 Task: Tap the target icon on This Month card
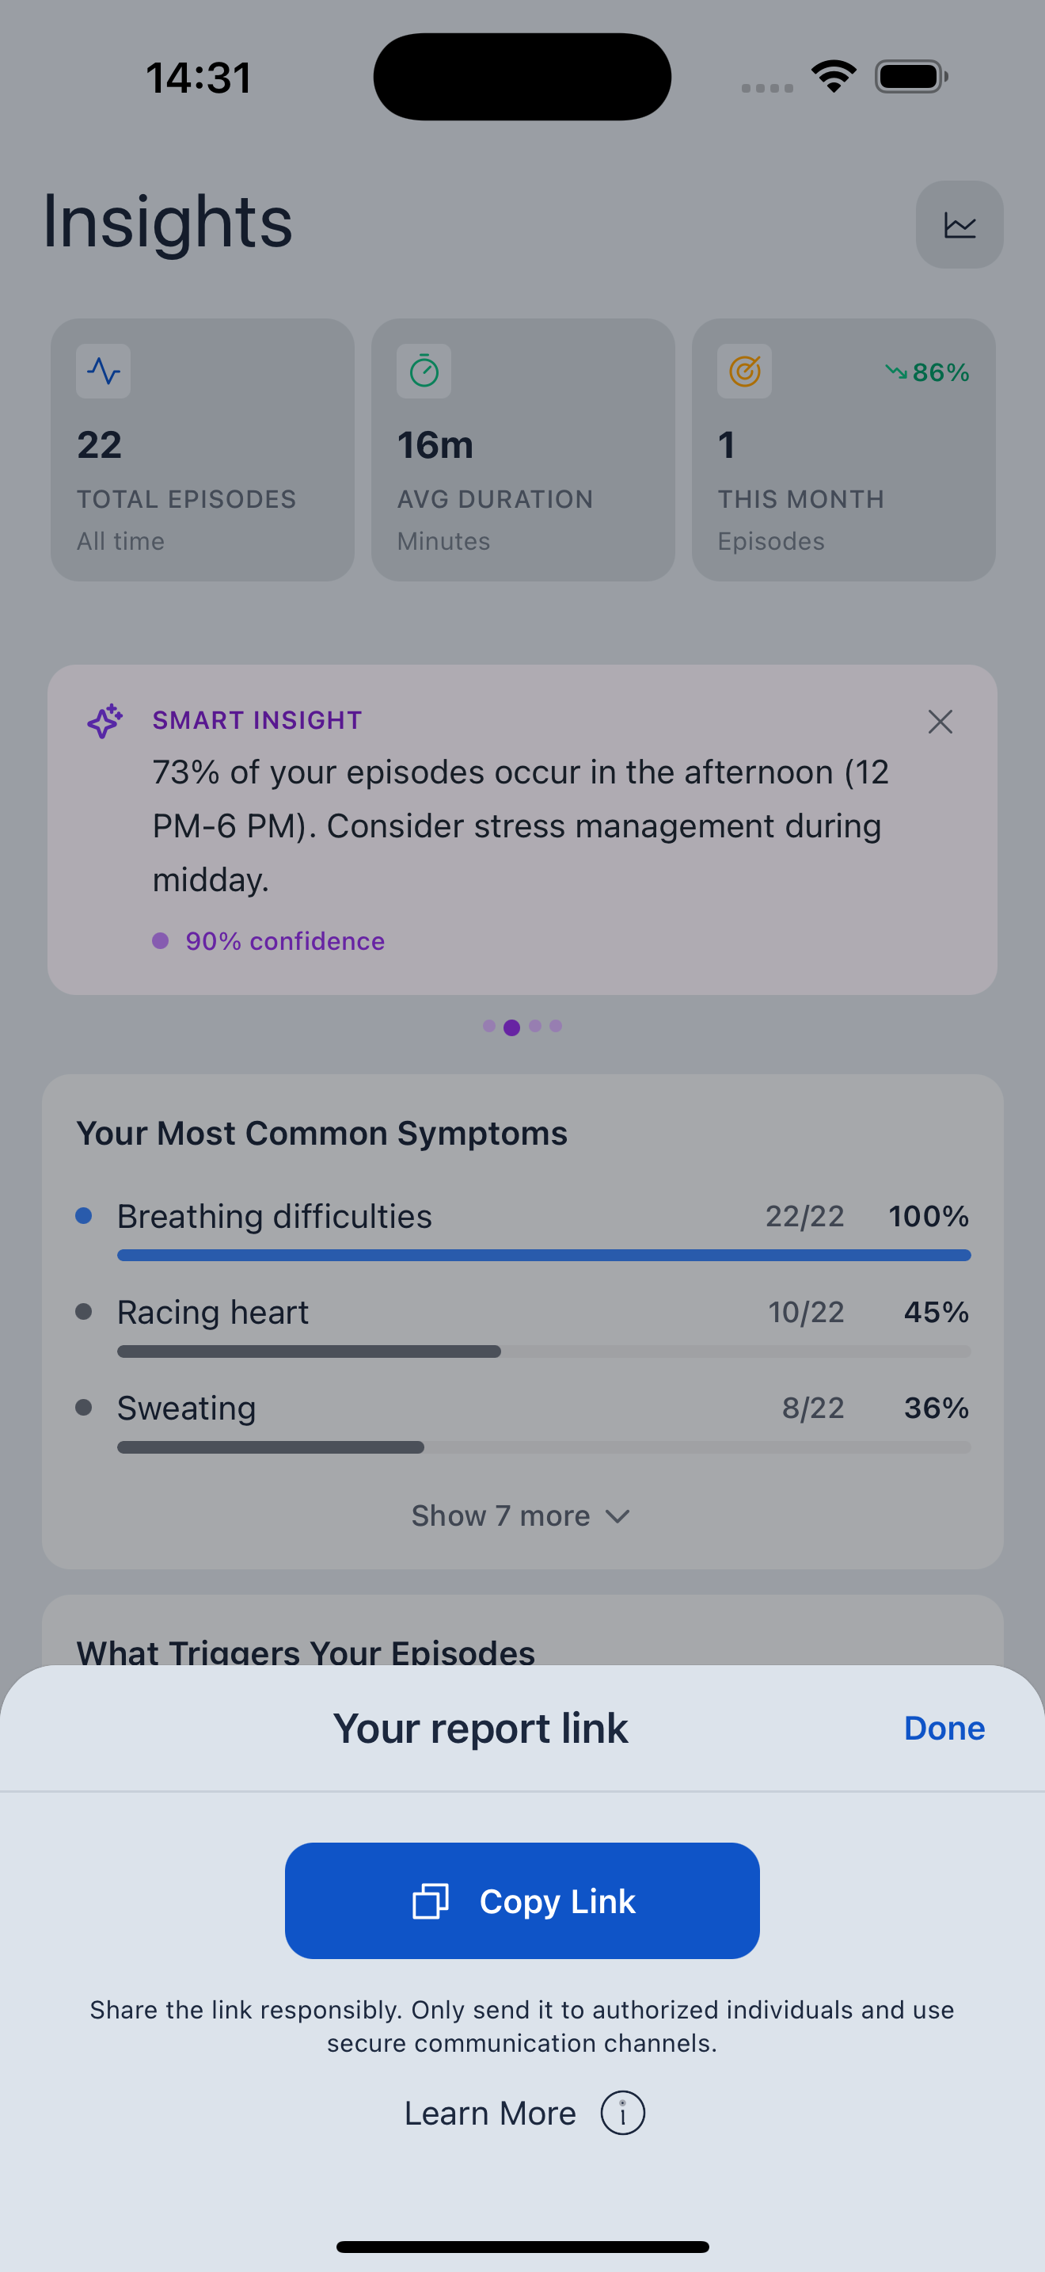point(744,372)
